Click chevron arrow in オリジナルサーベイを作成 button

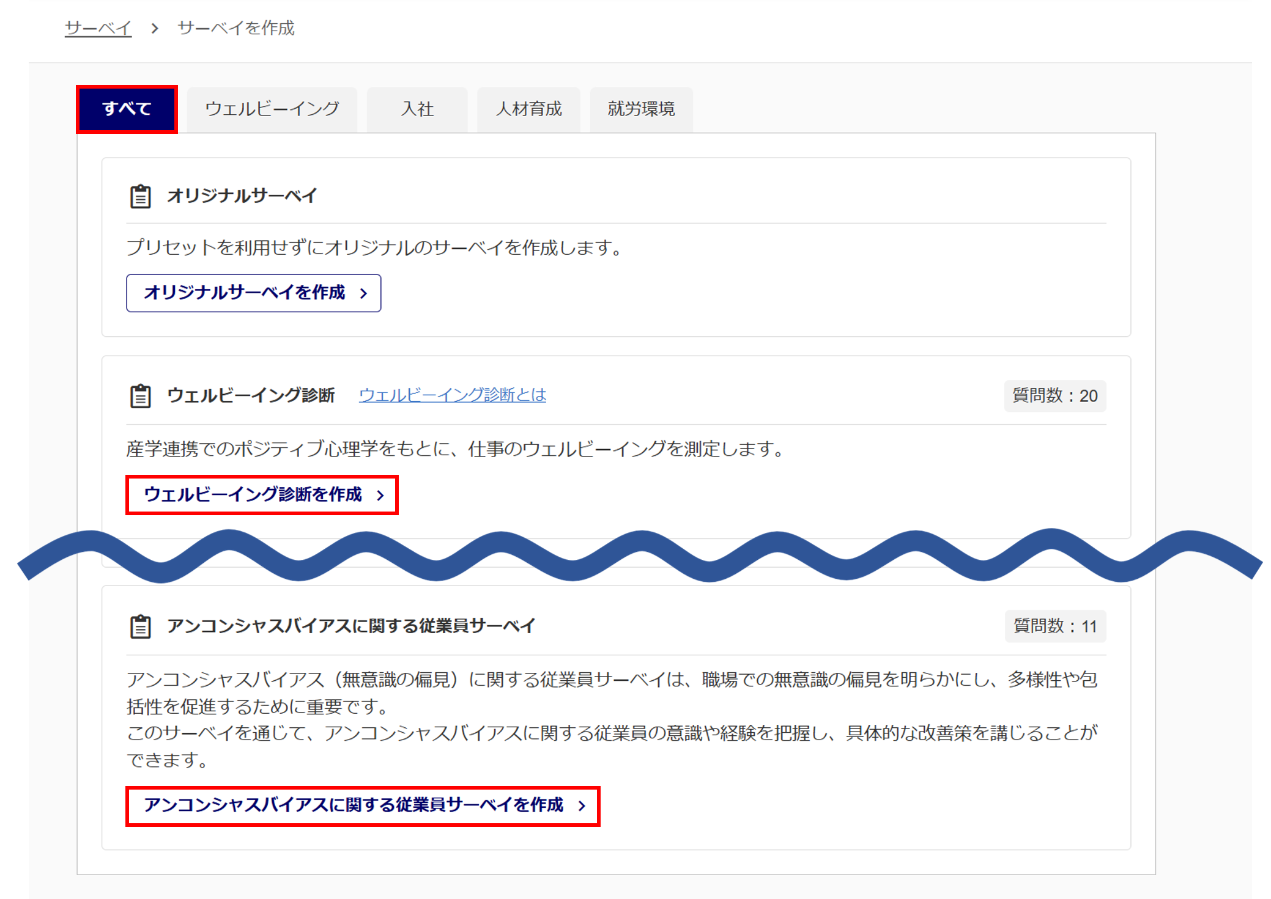pyautogui.click(x=364, y=293)
